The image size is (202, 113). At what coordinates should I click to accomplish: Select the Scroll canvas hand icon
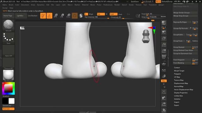[x=164, y=32]
